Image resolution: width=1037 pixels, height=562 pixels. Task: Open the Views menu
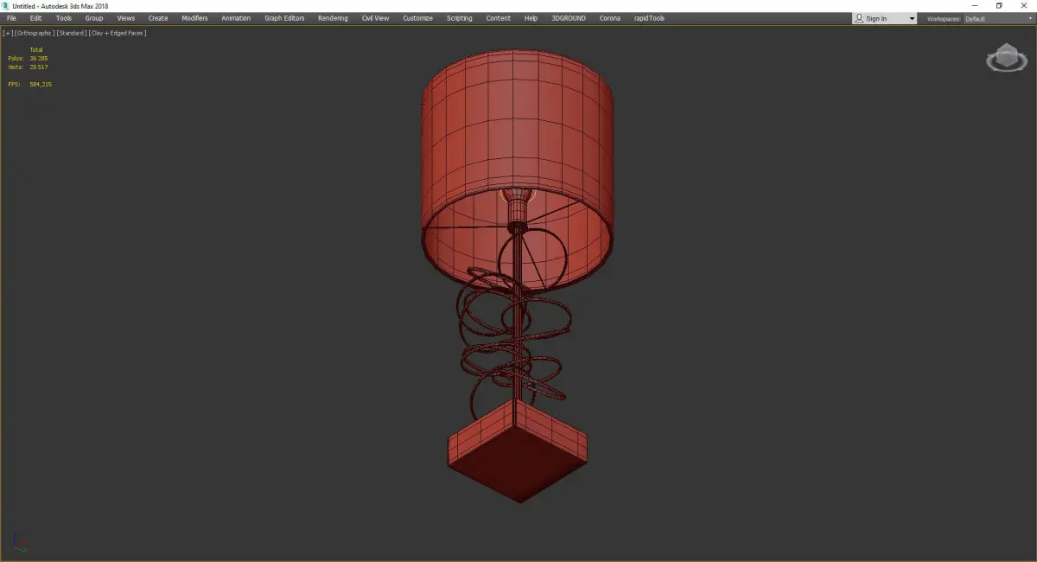[126, 18]
